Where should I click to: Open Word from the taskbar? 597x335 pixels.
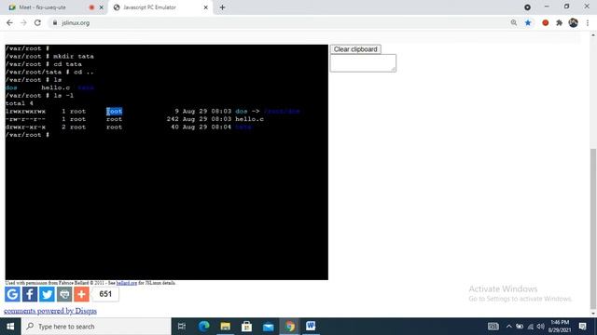point(311,327)
